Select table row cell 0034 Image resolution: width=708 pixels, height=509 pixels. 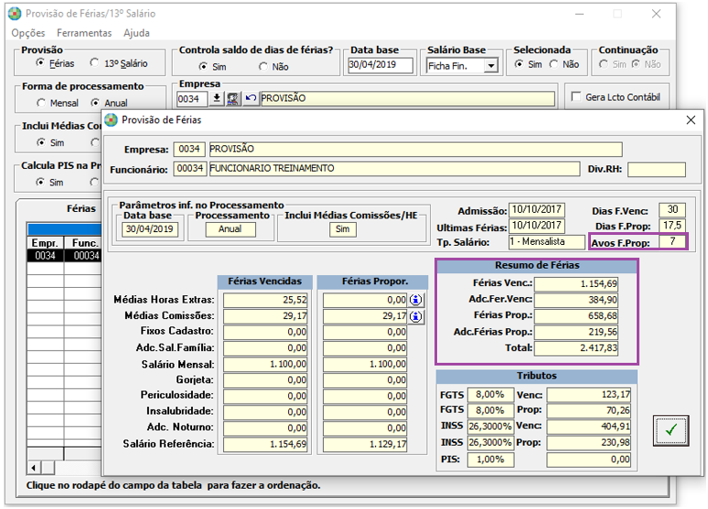click(45, 256)
